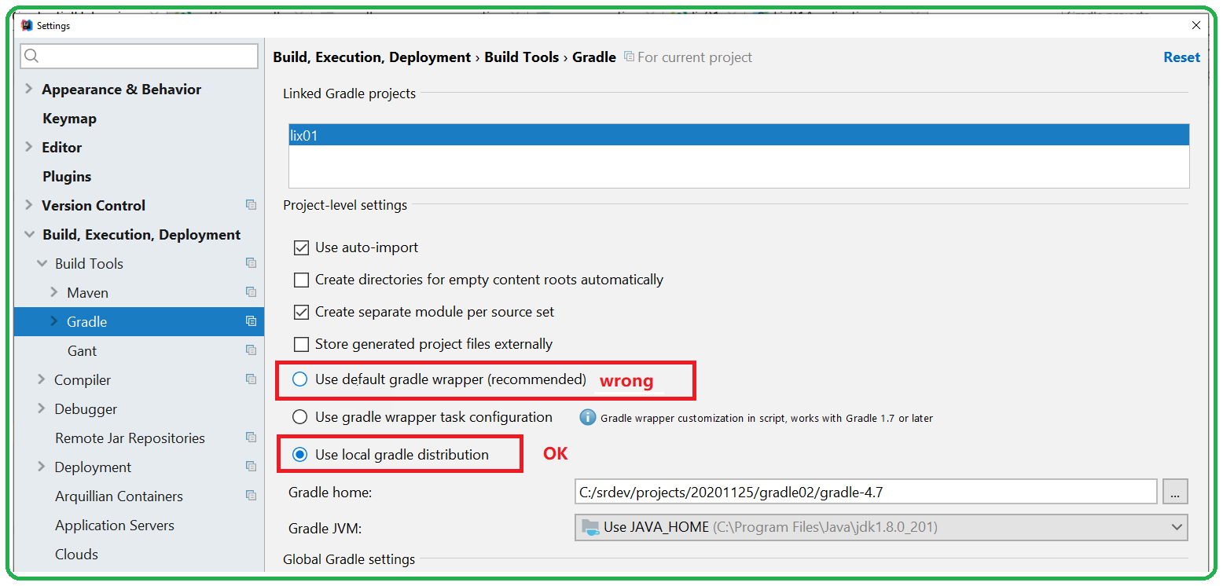Click the info icon next to wrapper customization
Image resolution: width=1223 pixels, height=586 pixels.
[x=587, y=417]
